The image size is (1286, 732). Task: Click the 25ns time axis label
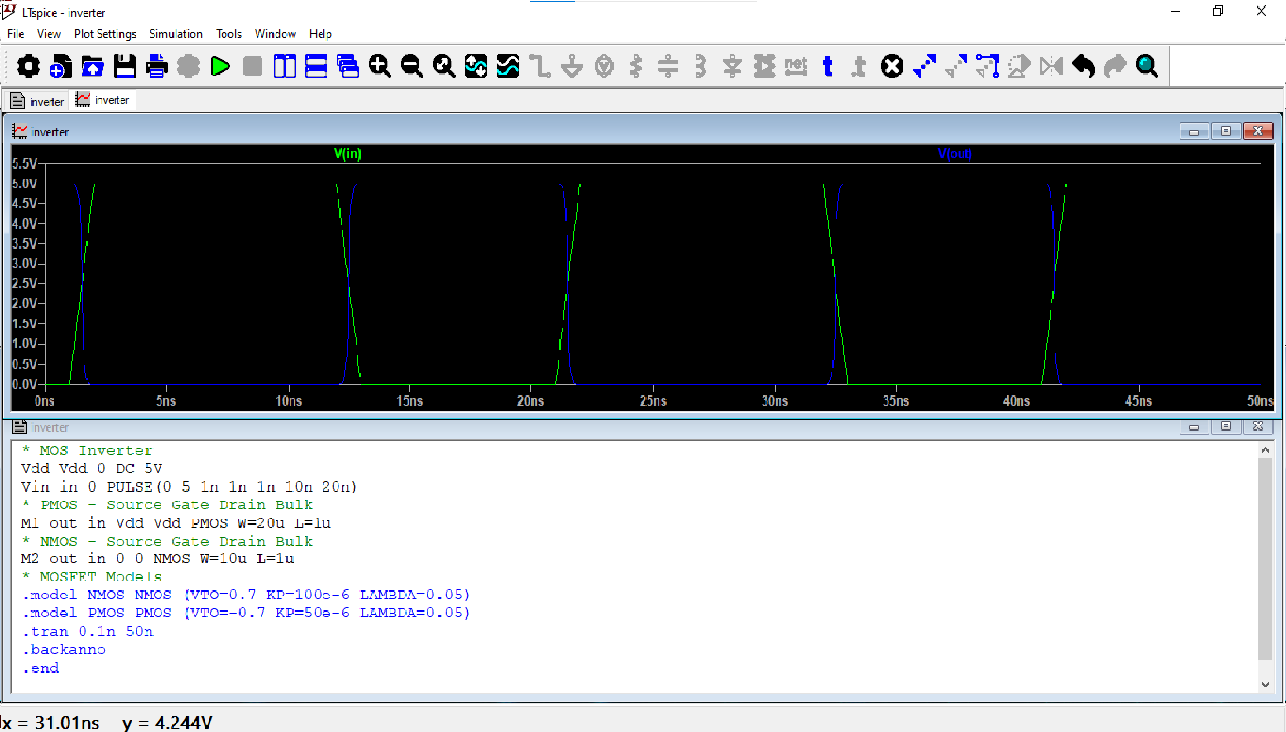(653, 401)
